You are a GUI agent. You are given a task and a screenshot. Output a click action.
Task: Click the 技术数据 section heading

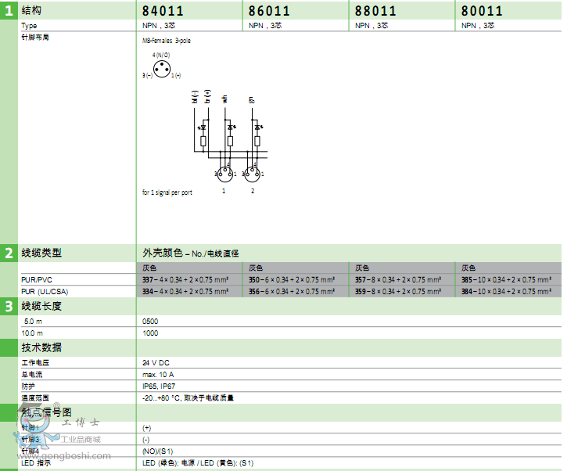41,347
